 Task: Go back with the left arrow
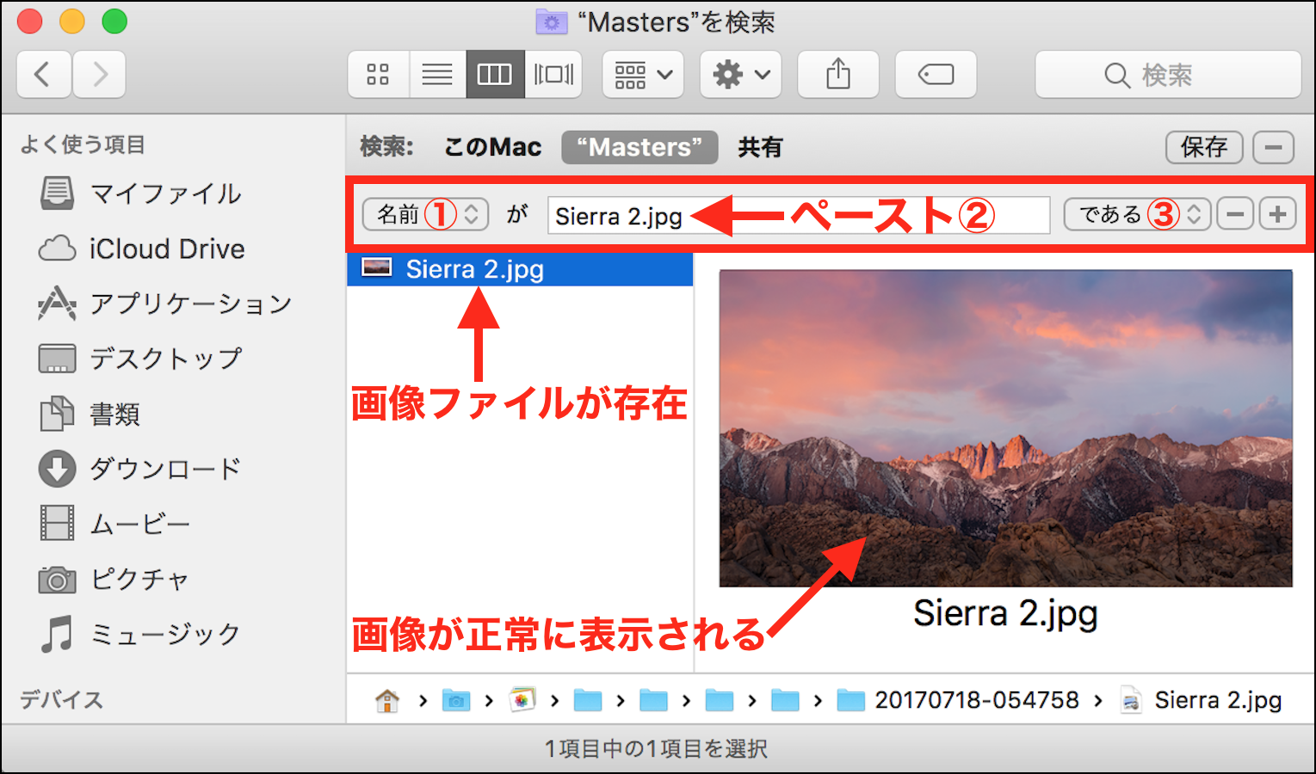point(43,75)
